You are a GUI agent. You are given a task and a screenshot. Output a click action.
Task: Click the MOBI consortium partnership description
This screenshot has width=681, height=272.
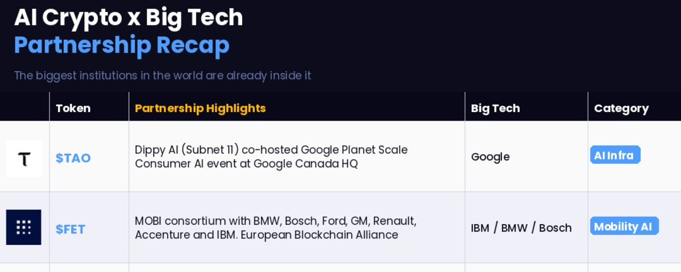275,221
